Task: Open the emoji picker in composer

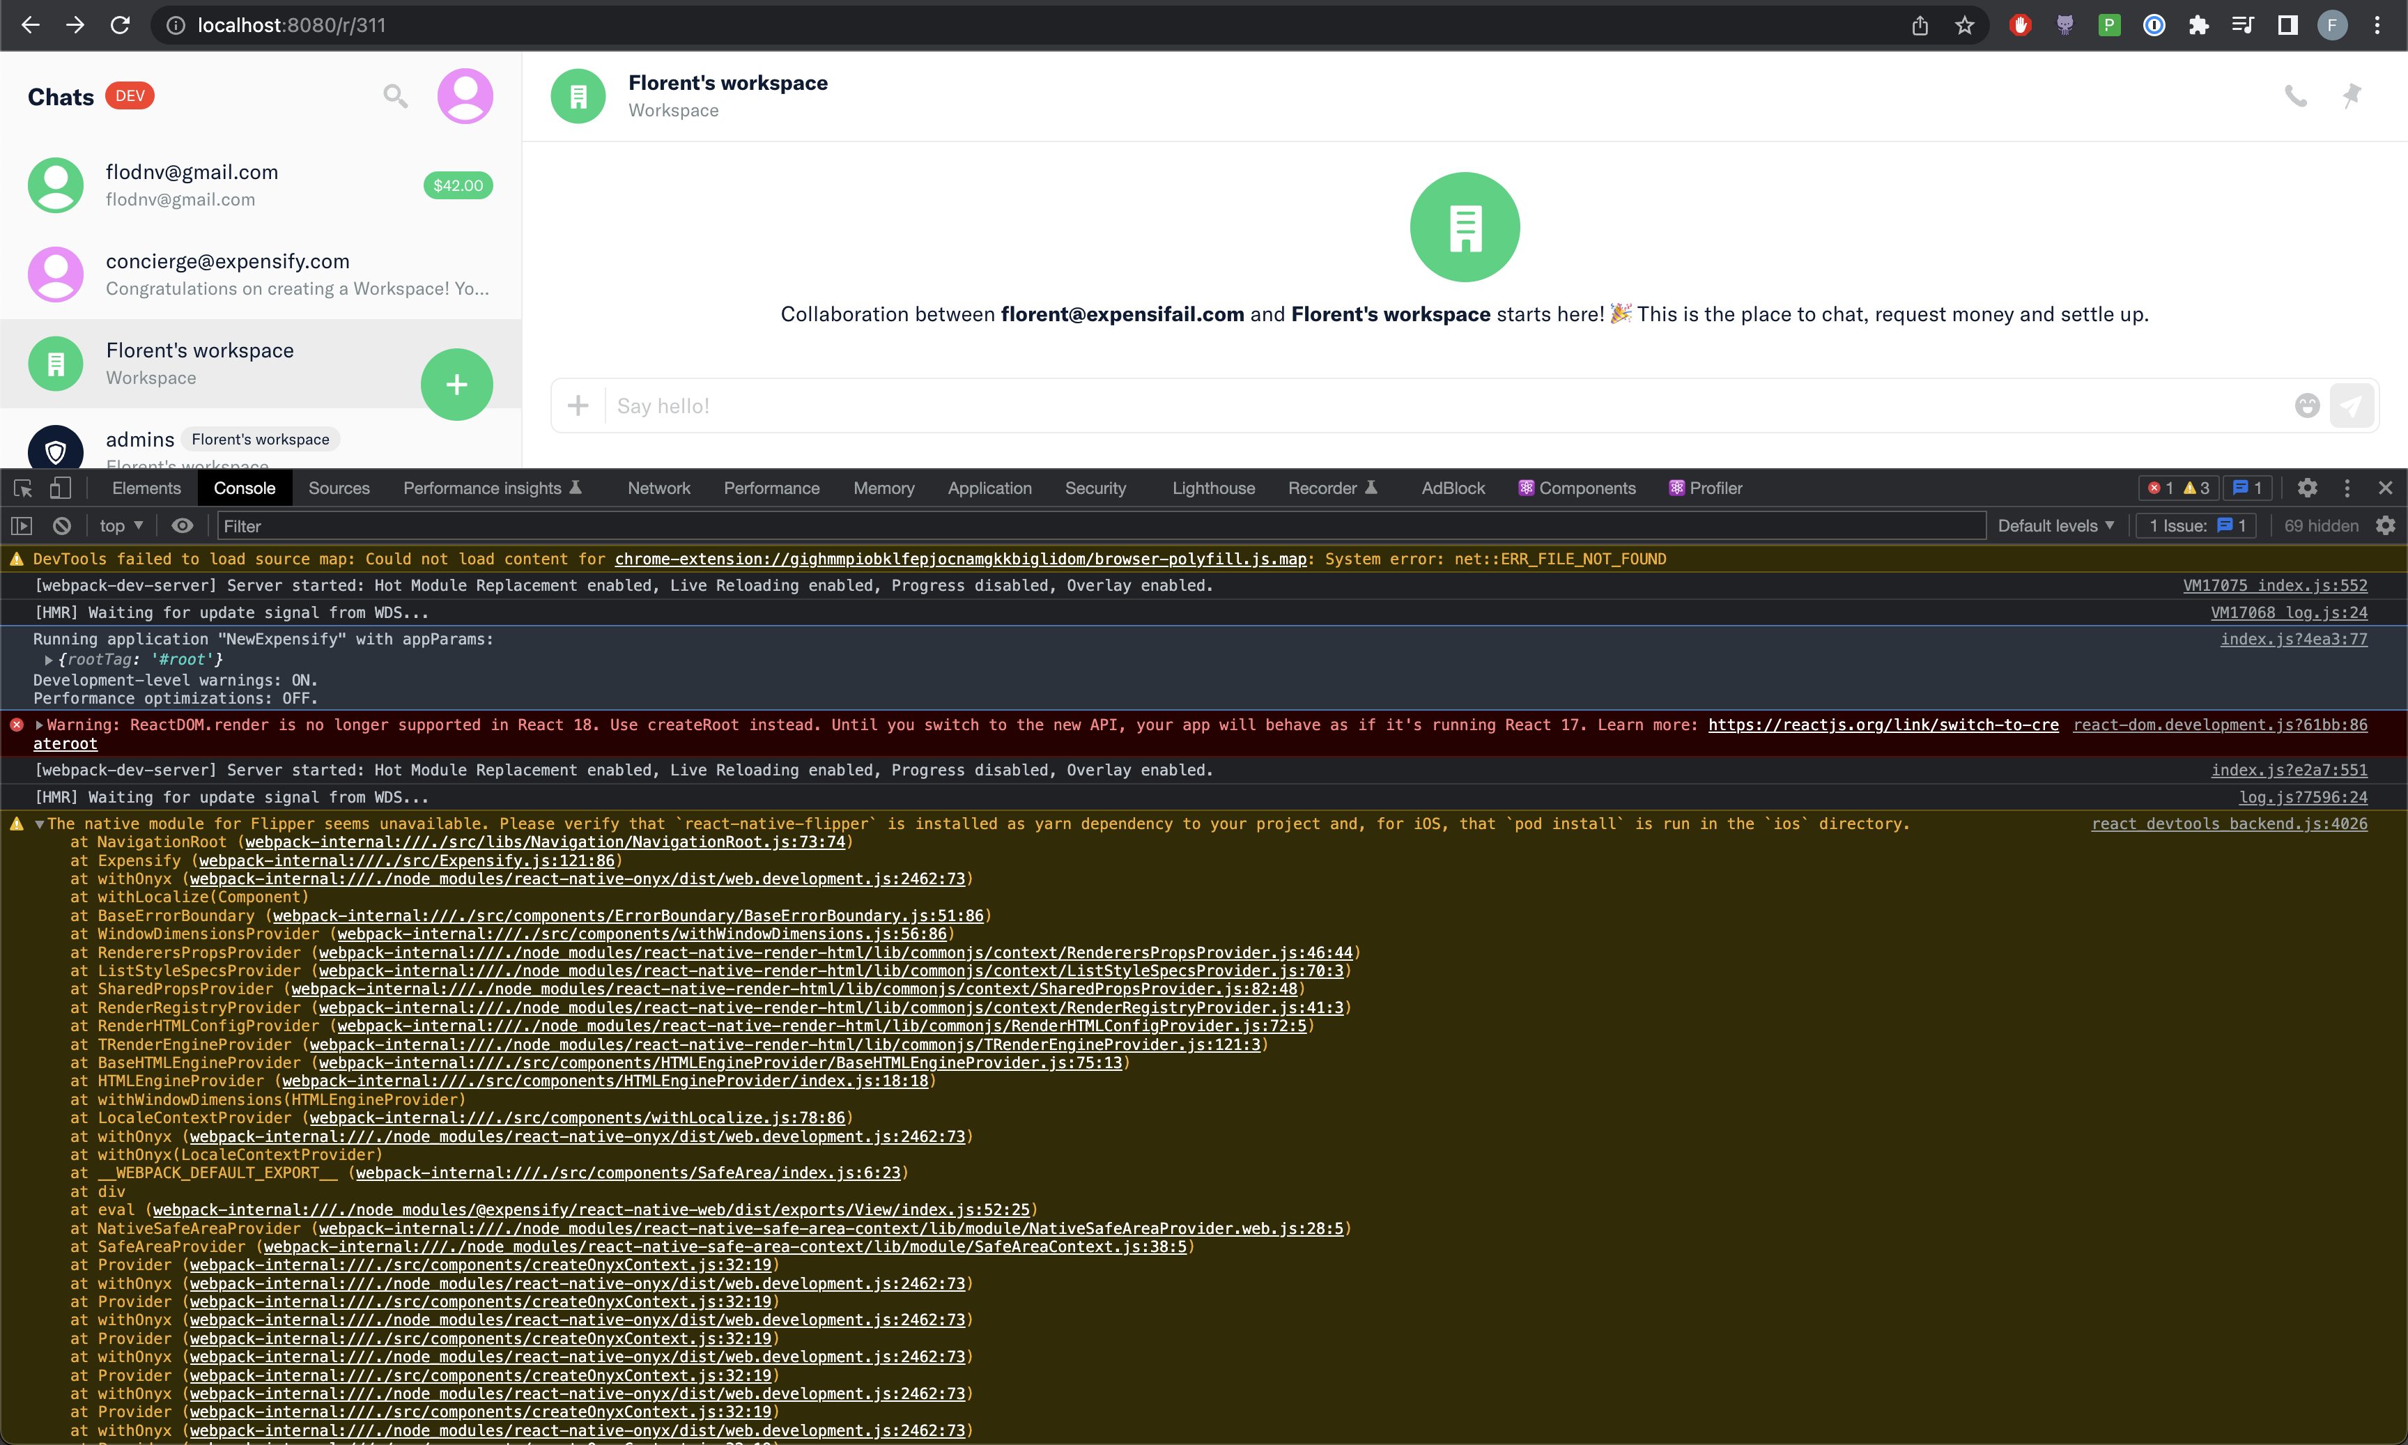Action: coord(2307,405)
